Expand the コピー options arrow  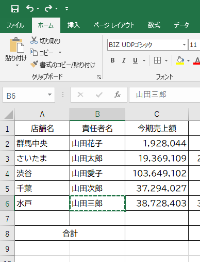tap(60, 52)
